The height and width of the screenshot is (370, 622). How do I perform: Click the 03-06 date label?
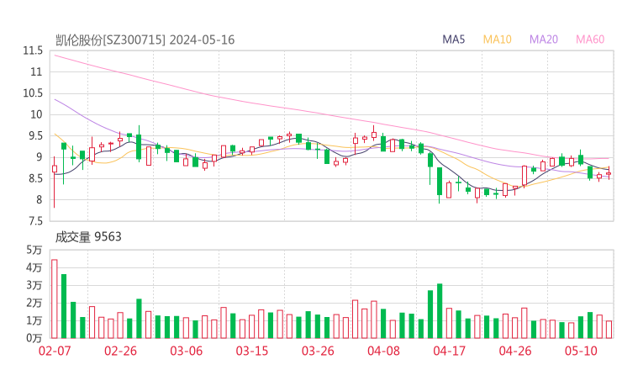pos(187,351)
